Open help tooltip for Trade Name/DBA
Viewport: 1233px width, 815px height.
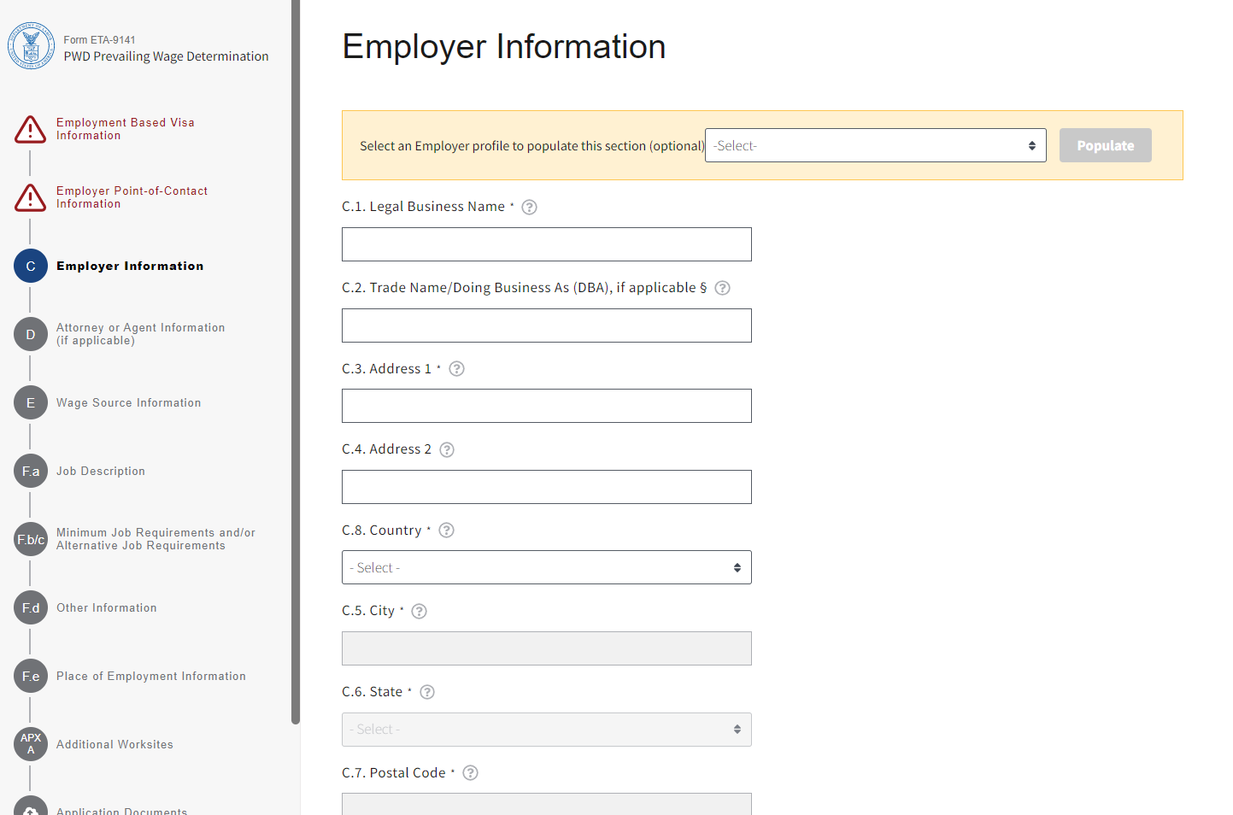(x=722, y=289)
